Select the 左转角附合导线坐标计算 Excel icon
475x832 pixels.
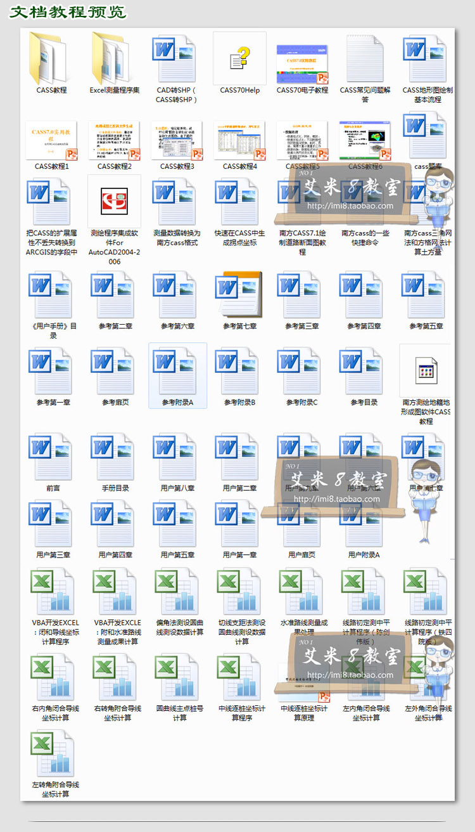[53, 754]
